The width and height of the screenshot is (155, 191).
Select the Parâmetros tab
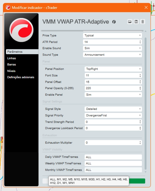pos(22,52)
